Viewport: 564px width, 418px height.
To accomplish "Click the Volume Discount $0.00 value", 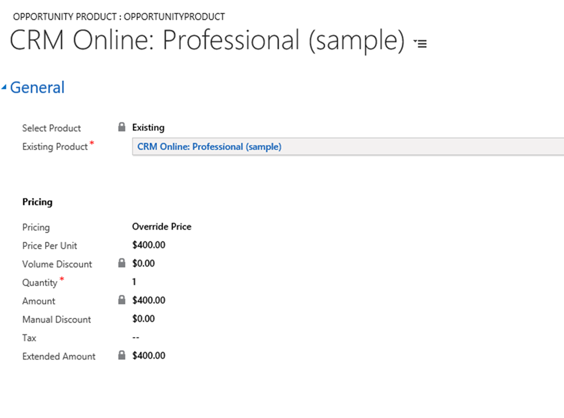I will [144, 264].
